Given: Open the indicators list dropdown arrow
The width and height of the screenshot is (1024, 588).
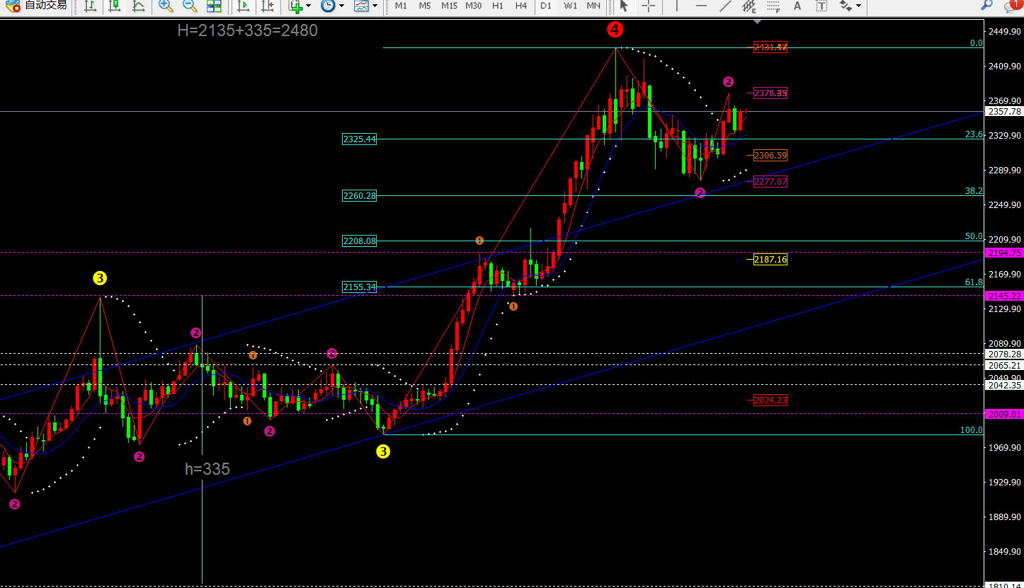Looking at the screenshot, I should pos(308,6).
